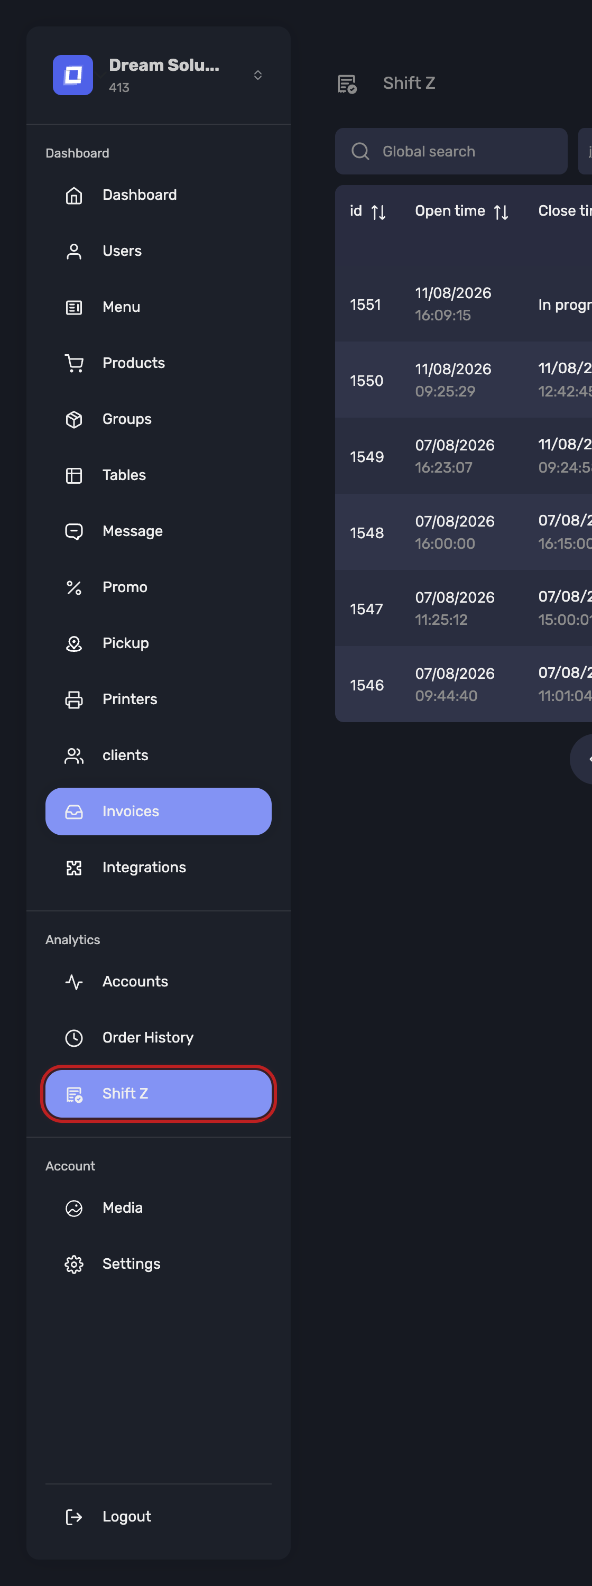Image resolution: width=592 pixels, height=1586 pixels.
Task: Click the Message bubble icon
Action: 74,531
